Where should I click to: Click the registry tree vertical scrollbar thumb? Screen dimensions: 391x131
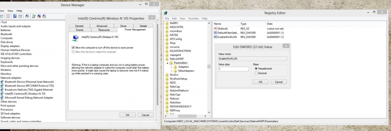click(209, 66)
